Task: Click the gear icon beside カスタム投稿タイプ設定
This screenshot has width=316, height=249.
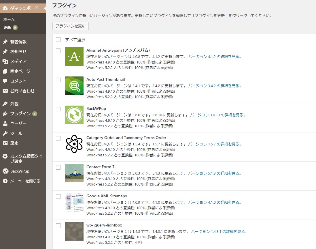Action: pos(5,156)
